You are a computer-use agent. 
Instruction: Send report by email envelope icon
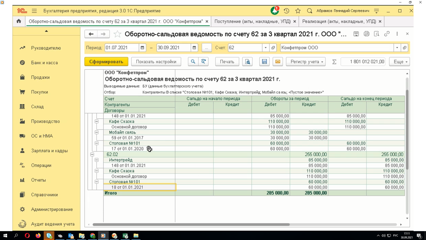(x=278, y=62)
